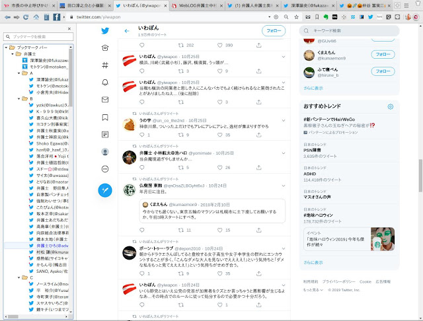Open tweet menu chevron on うの字 tweet
Image resolution: width=423 pixels, height=321 pixels.
click(x=284, y=120)
